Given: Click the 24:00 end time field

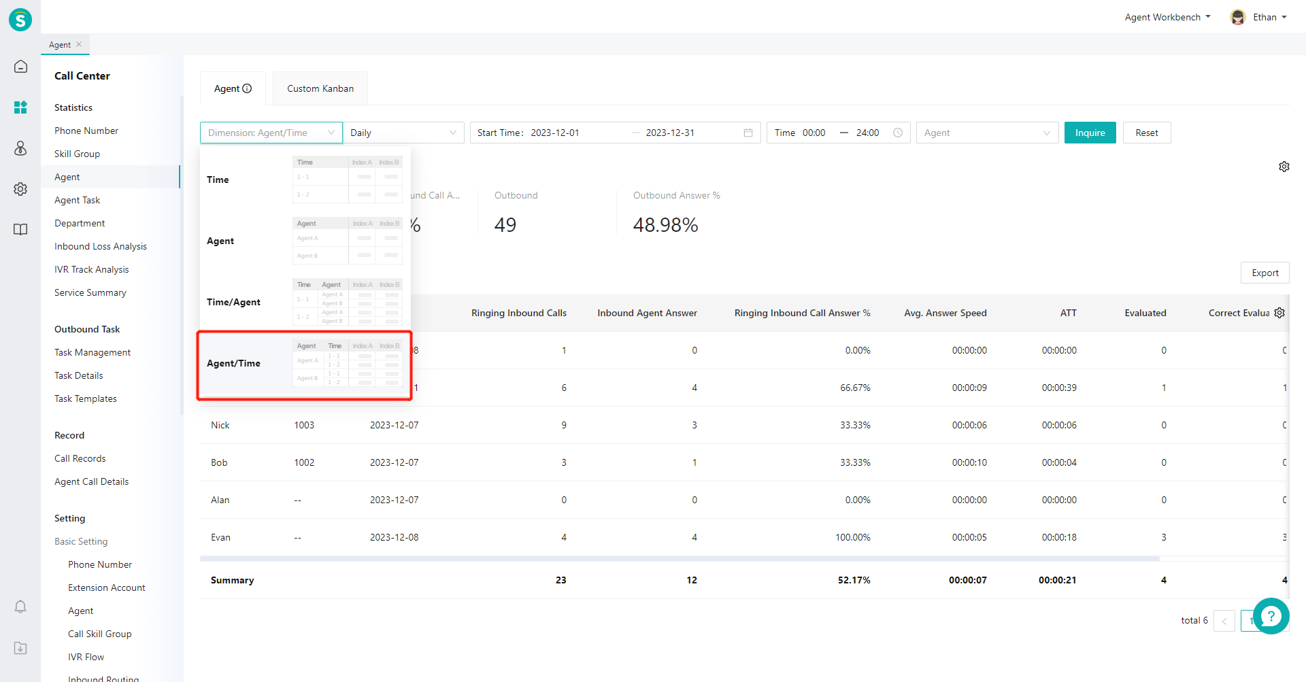Looking at the screenshot, I should 868,133.
